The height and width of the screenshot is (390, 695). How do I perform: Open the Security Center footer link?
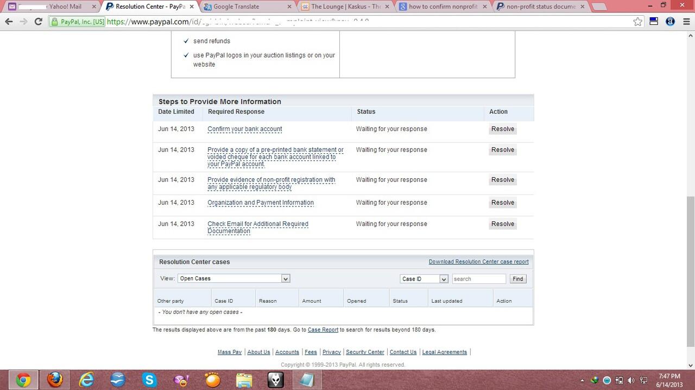click(x=365, y=352)
